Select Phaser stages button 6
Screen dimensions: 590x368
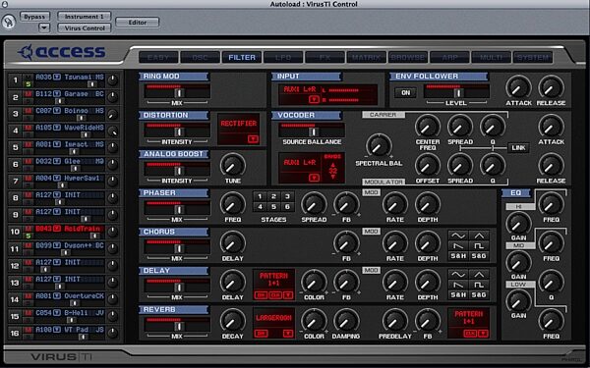click(x=287, y=206)
